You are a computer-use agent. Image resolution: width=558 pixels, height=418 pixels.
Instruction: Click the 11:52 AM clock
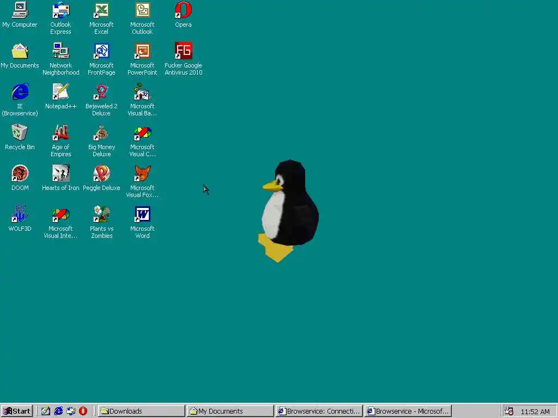point(535,411)
